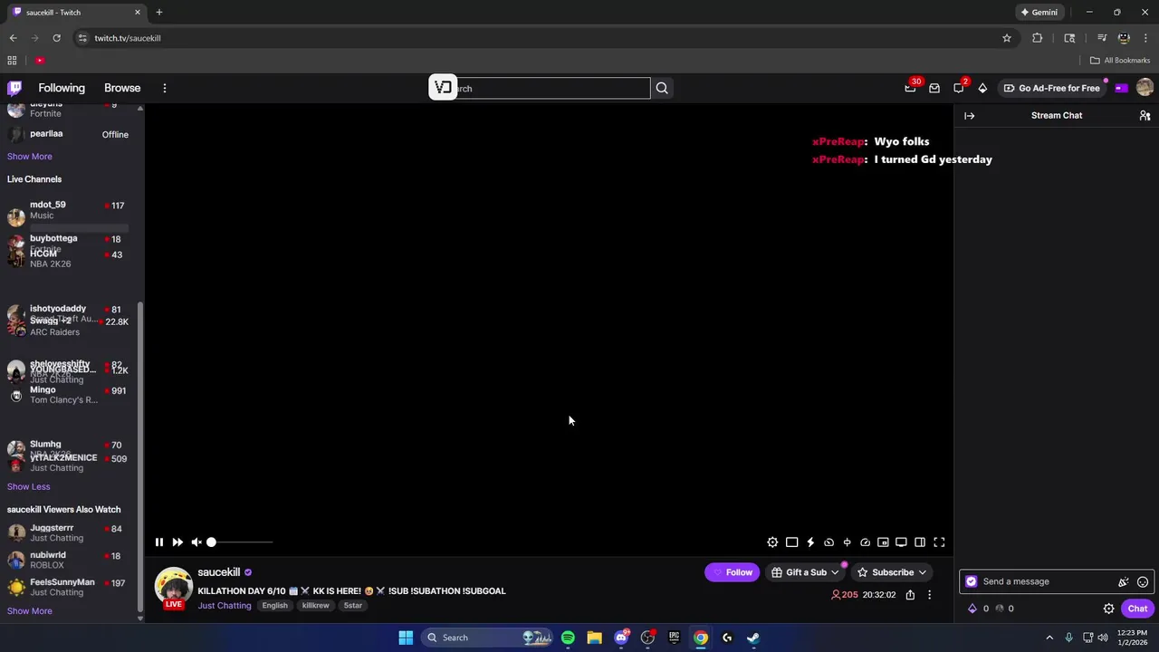1159x652 pixels.
Task: Click the 5star tag
Action: tap(352, 606)
